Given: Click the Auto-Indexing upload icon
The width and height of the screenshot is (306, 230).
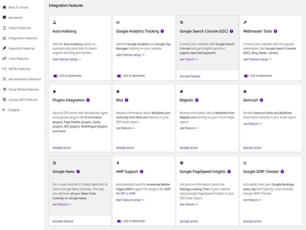Looking at the screenshot, I should pos(54,22).
